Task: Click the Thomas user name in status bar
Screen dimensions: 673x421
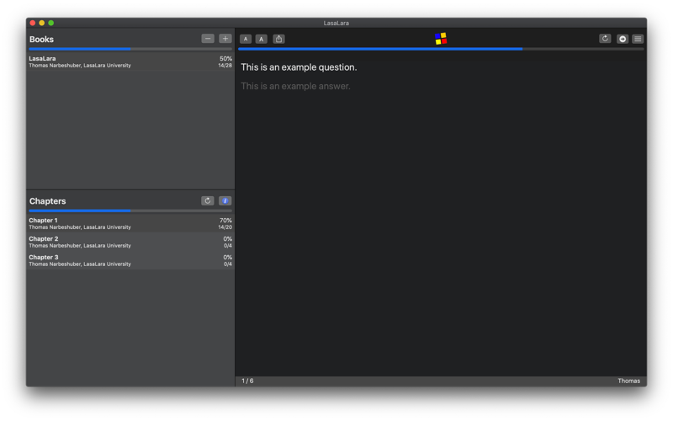Action: [x=628, y=381]
